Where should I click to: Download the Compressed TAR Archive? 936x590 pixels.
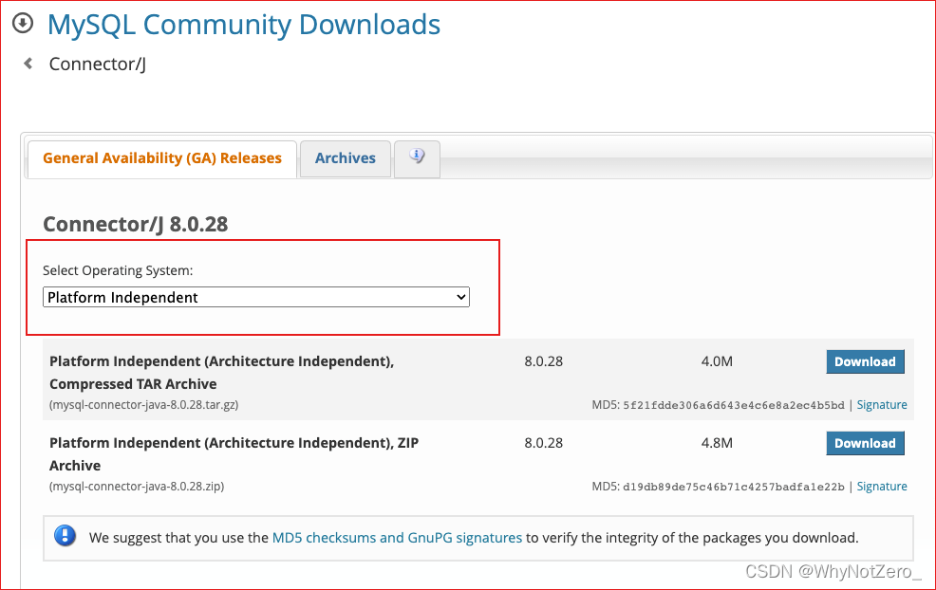coord(865,361)
